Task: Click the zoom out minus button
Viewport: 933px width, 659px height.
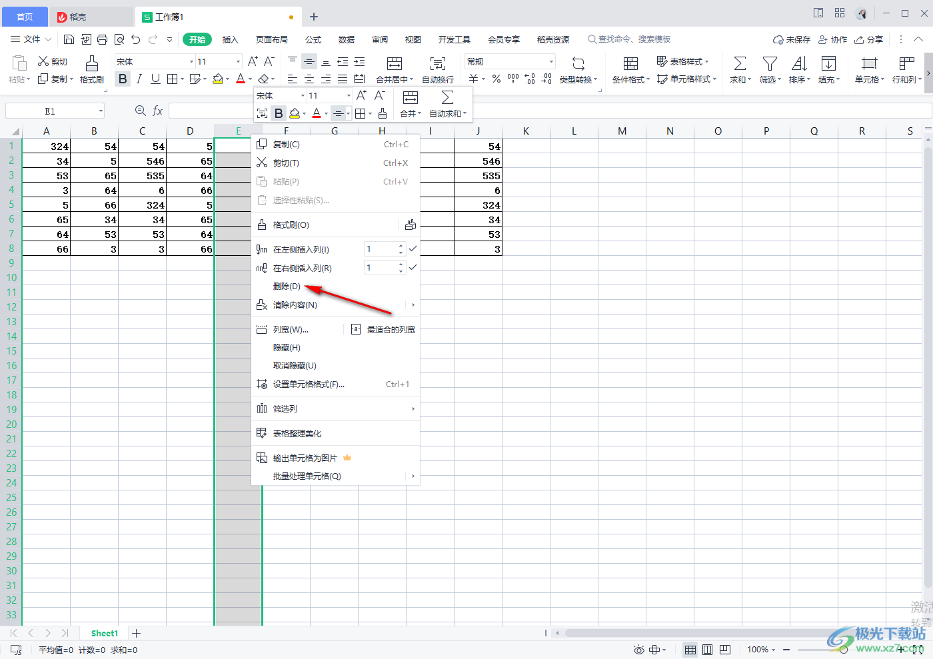Action: coord(787,650)
